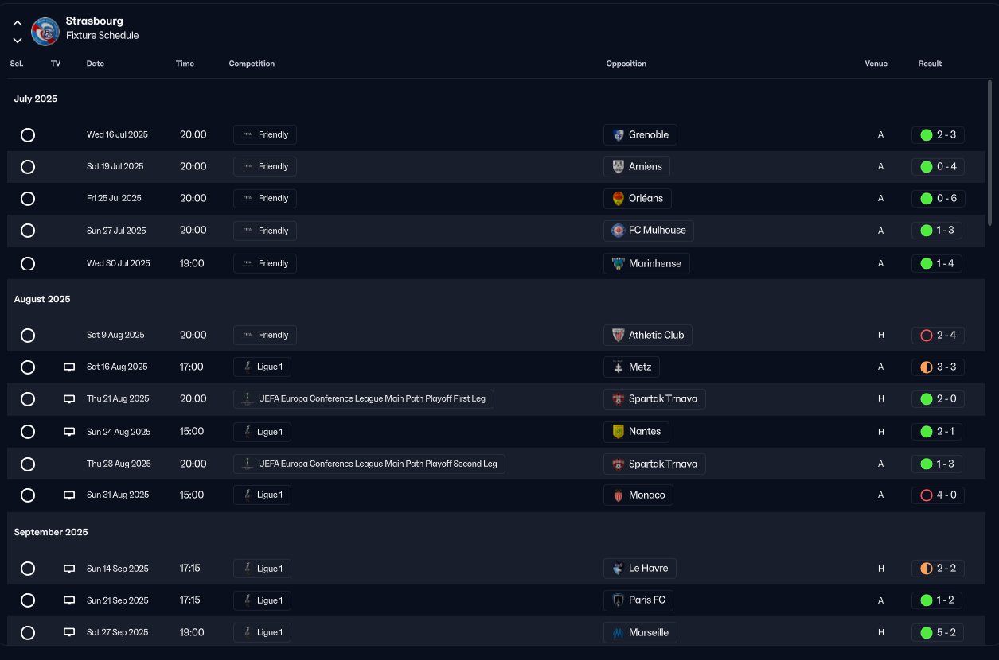Screen dimensions: 999x660
Task: Click the Athletic Club badge
Action: tap(618, 335)
